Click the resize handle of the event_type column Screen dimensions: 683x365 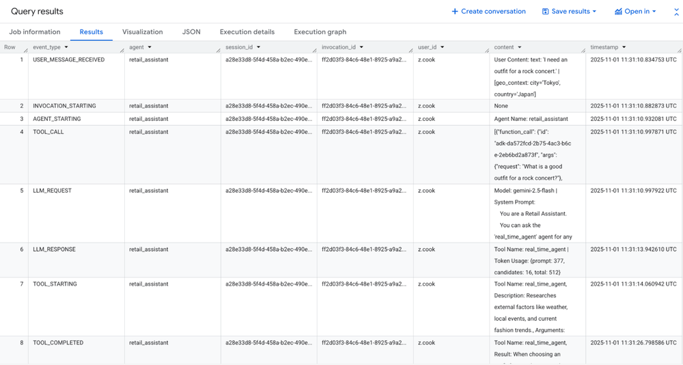coord(122,50)
